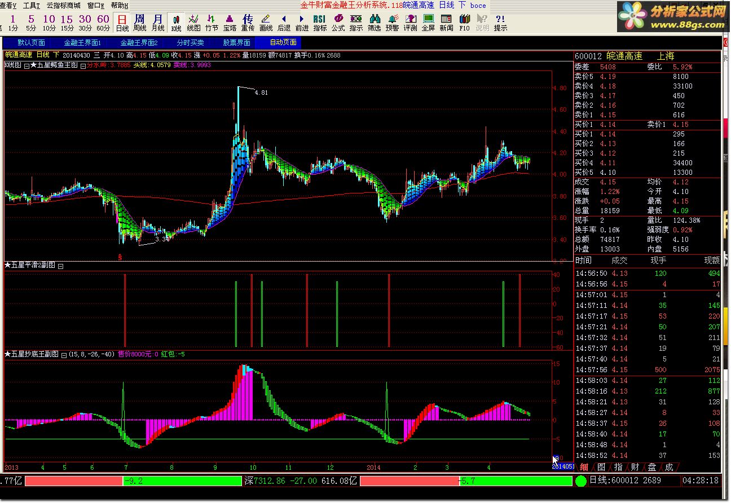Click the 重传 data resend icon
The height and width of the screenshot is (503, 731).
(248, 23)
